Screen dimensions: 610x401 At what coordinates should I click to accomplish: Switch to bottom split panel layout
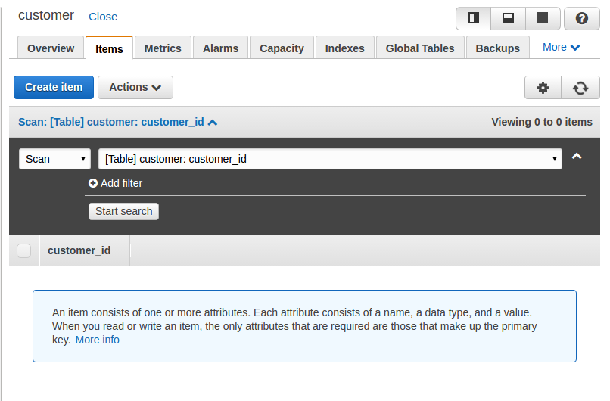coord(508,18)
